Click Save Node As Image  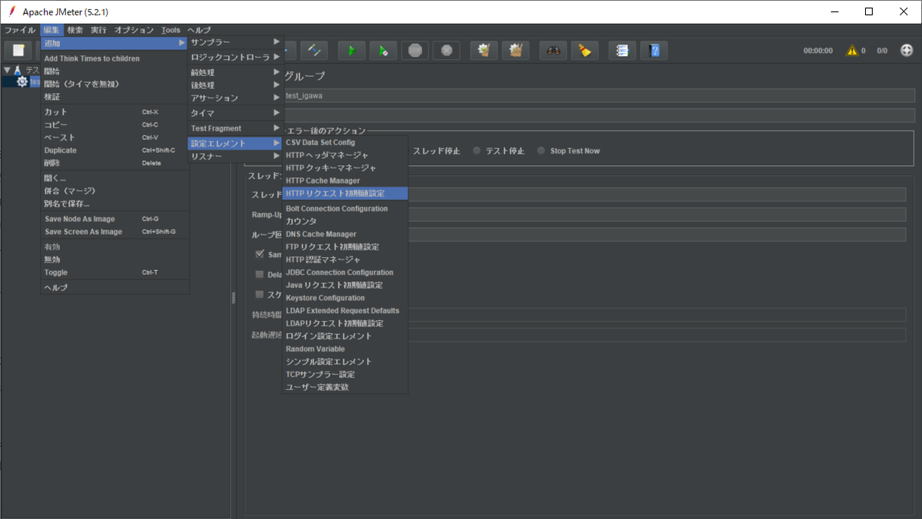pyautogui.click(x=114, y=219)
